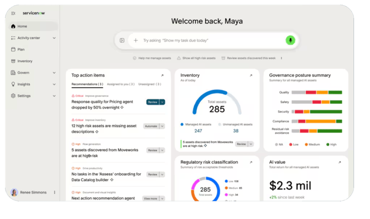Screen dimensions: 370x219
Task: Click the $2.3 mil AI value figure
Action: click(290, 186)
